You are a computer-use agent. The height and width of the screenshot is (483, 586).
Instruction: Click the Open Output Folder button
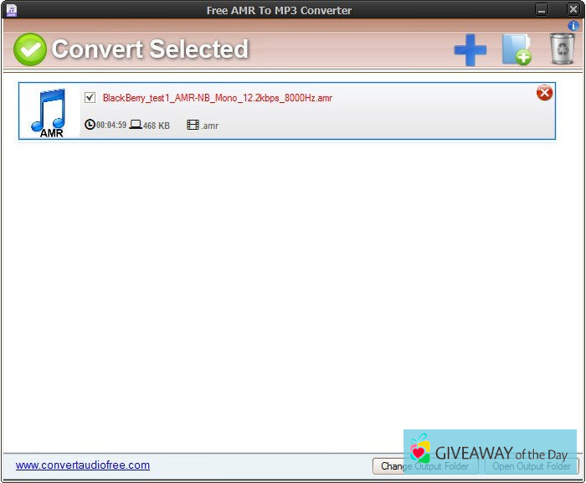(x=532, y=466)
